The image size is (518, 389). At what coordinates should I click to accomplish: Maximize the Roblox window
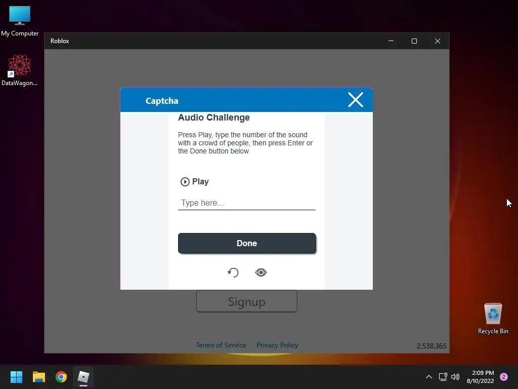[414, 41]
